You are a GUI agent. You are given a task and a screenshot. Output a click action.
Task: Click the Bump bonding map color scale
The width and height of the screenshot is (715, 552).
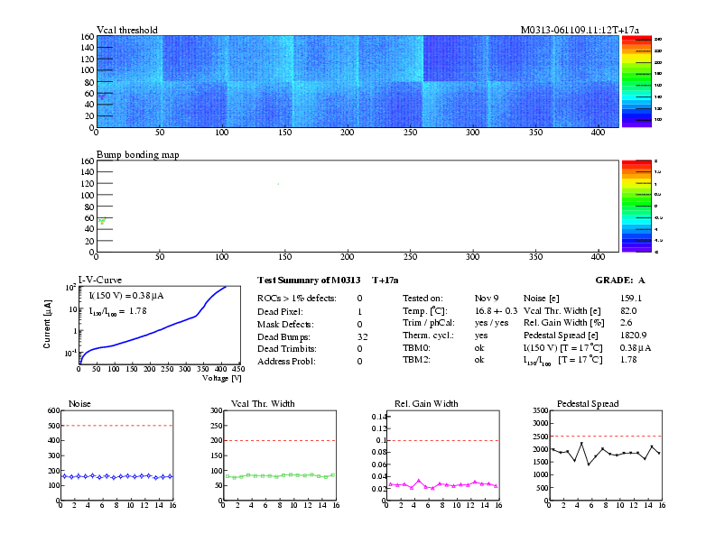coord(636,207)
